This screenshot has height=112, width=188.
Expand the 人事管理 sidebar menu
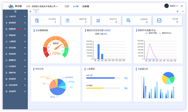pyautogui.click(x=15, y=42)
